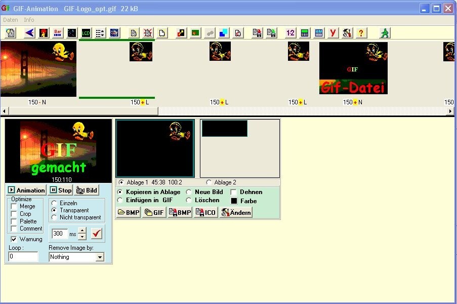Click the purple '12' numbering icon
Viewport: 457px width, 304px height.
pos(290,33)
